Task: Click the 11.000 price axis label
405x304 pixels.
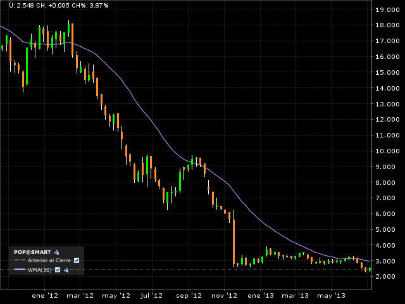Action: (x=387, y=135)
